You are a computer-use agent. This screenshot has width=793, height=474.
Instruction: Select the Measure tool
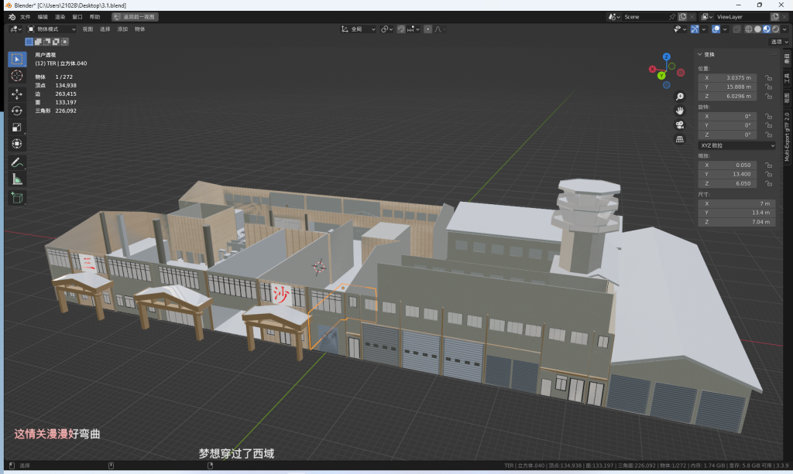(x=17, y=179)
